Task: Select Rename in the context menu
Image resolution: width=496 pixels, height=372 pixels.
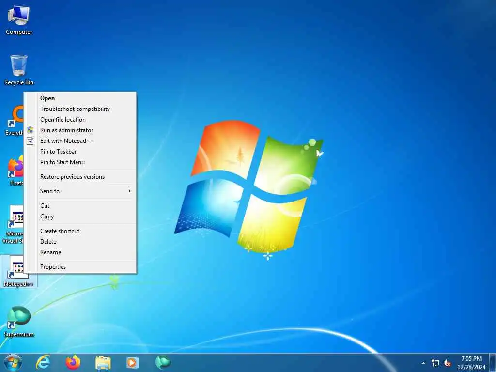Action: [x=80, y=252]
